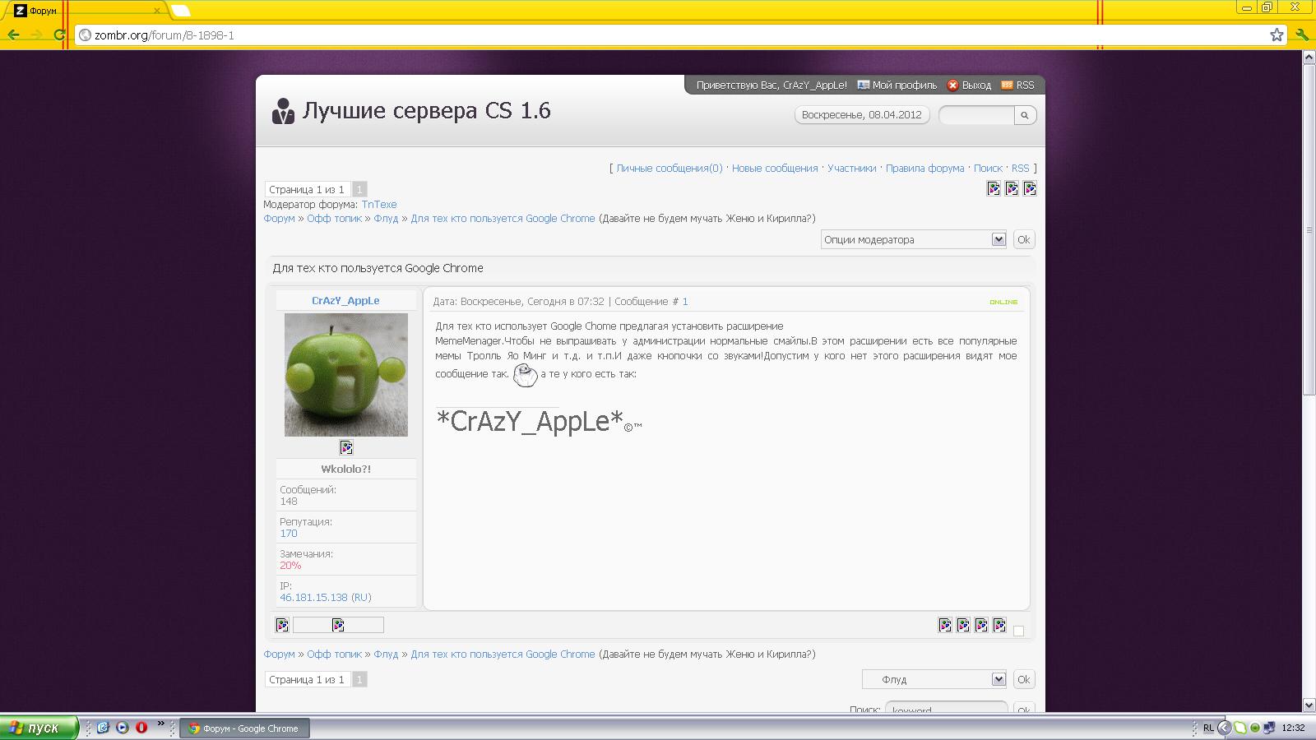The height and width of the screenshot is (740, 1316).
Task: Expand hidden system tray icons arrow
Action: click(x=1224, y=728)
